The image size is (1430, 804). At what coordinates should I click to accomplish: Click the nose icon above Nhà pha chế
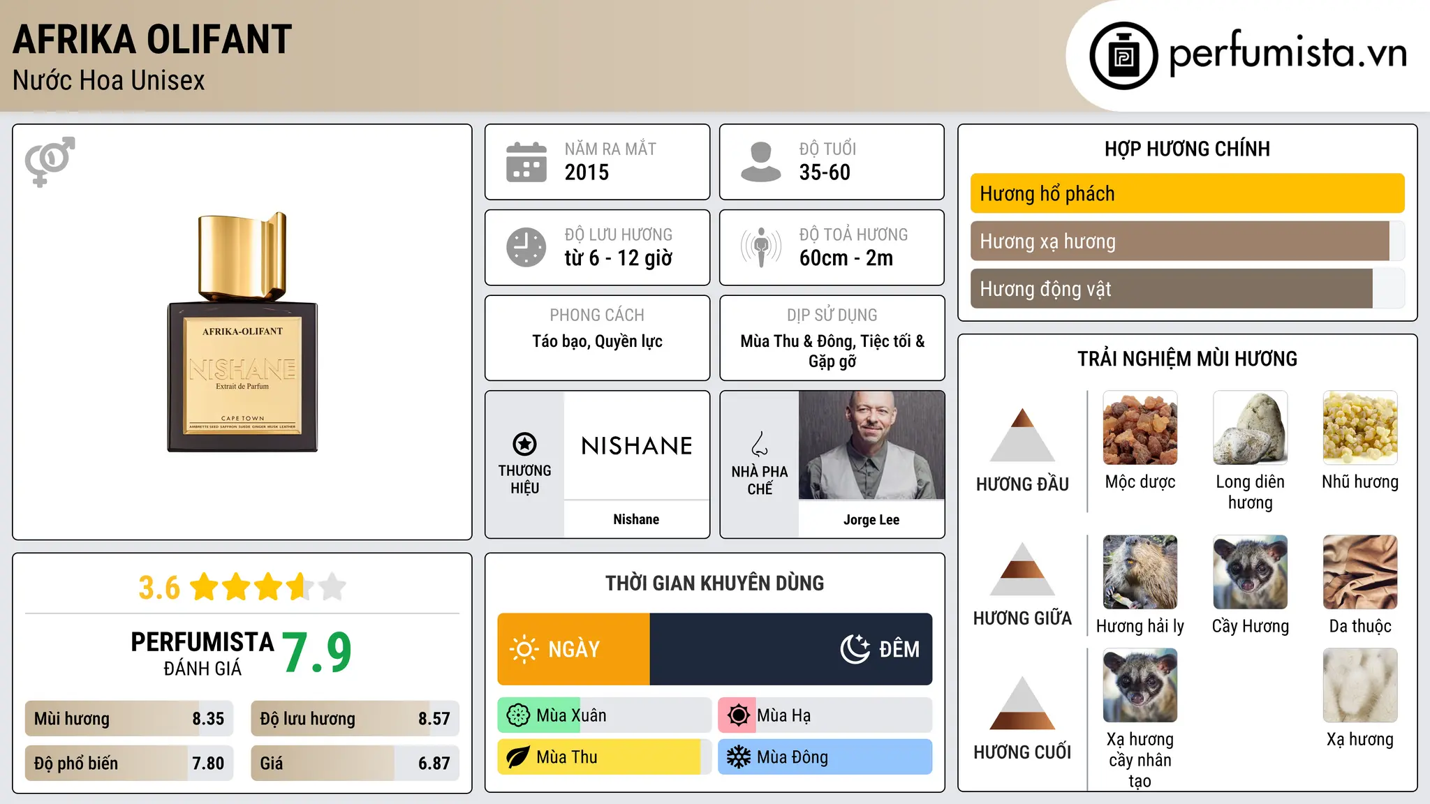click(760, 444)
